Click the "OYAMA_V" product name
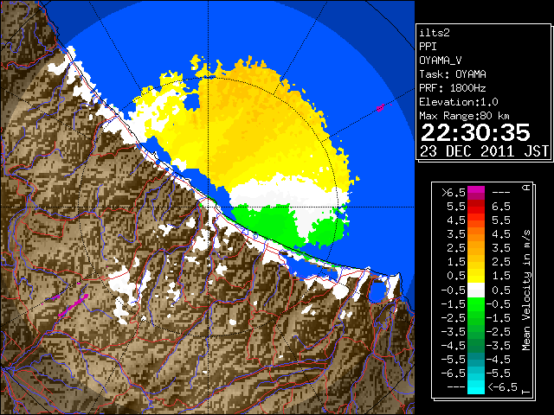The image size is (554, 415). (441, 61)
